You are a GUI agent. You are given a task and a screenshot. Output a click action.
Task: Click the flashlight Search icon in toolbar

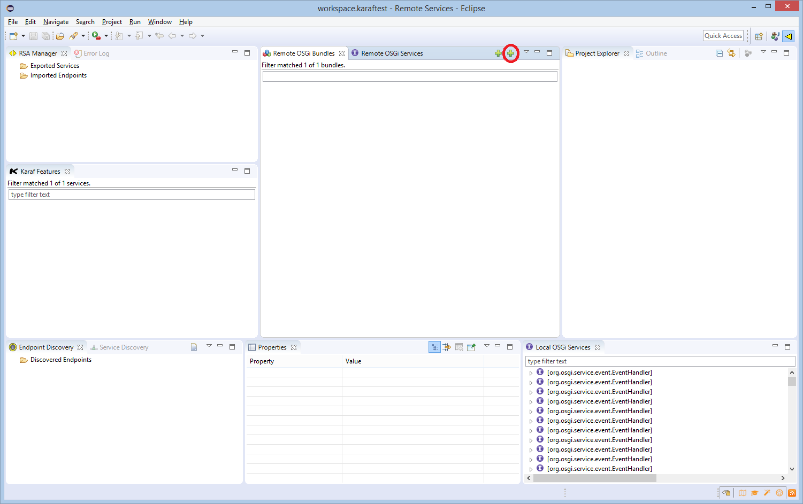74,36
